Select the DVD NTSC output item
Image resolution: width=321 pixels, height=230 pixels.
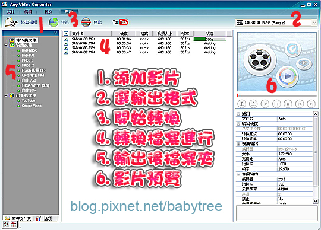pyautogui.click(x=30, y=50)
